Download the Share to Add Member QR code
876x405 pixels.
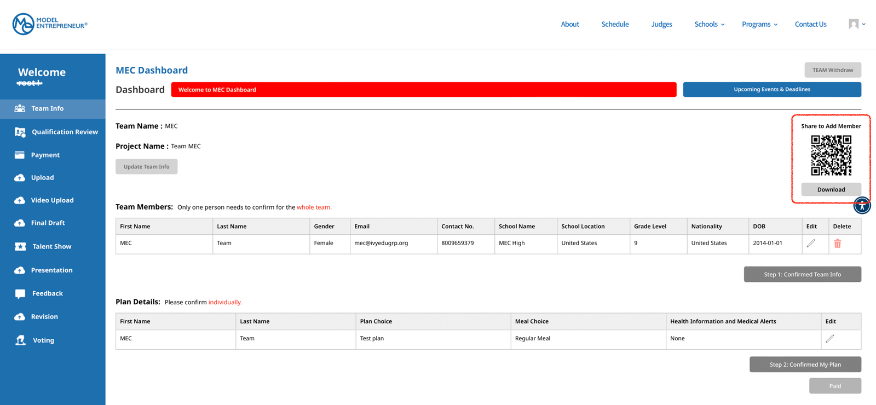[x=831, y=189]
